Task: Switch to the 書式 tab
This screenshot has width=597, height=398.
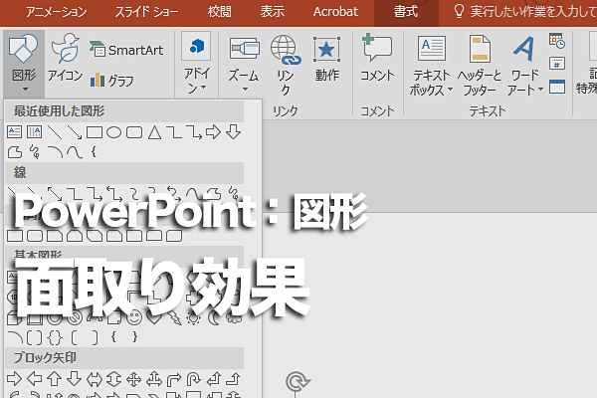Action: 406,12
